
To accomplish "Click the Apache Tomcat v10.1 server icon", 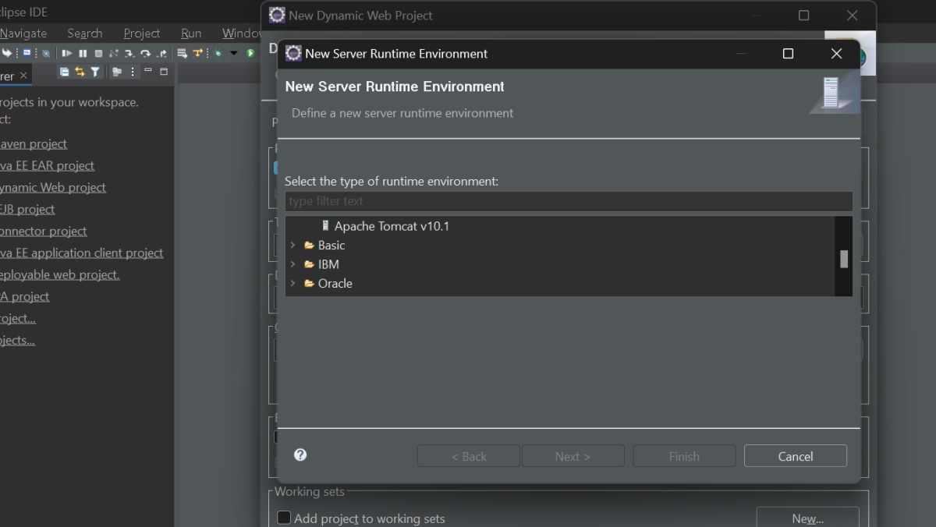I will click(x=325, y=226).
